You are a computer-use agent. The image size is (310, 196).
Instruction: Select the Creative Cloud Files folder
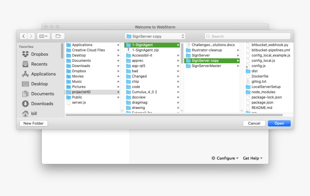(93, 50)
